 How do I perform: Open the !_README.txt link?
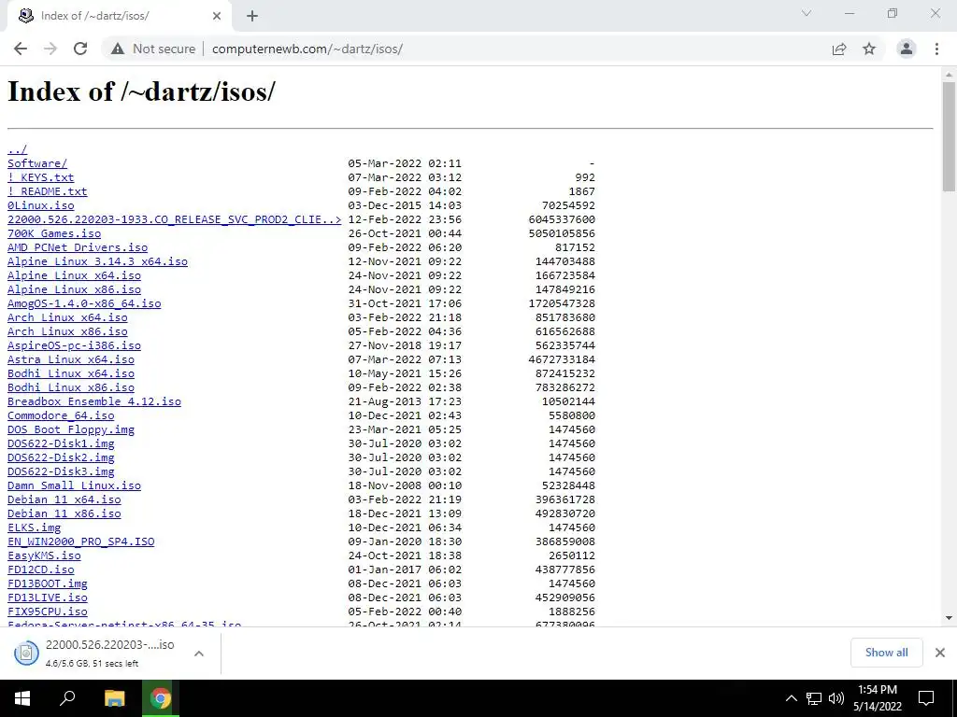point(48,191)
